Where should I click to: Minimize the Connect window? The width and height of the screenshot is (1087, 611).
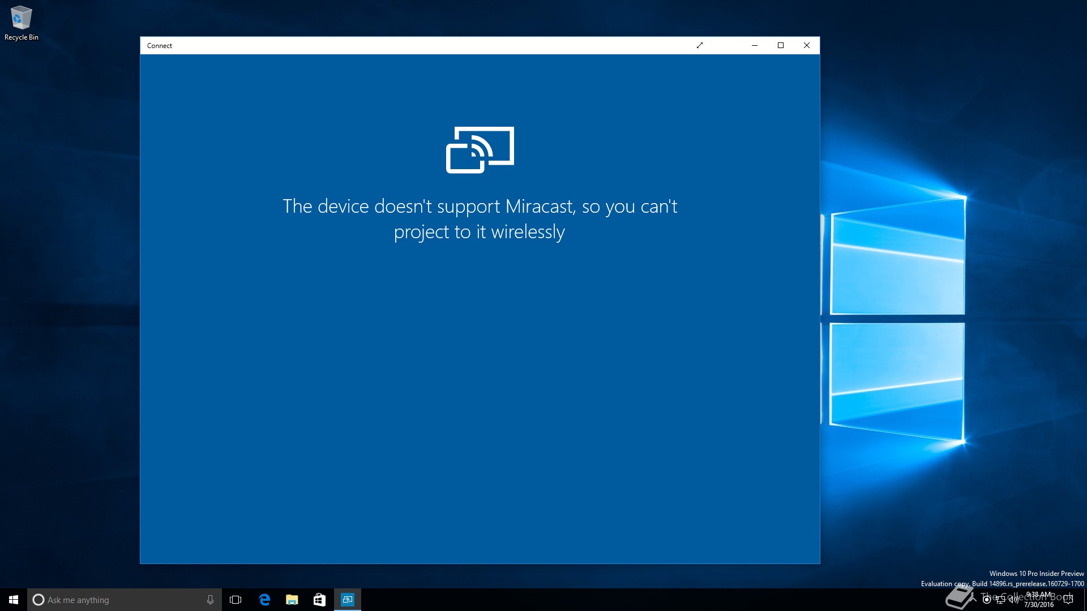point(755,45)
